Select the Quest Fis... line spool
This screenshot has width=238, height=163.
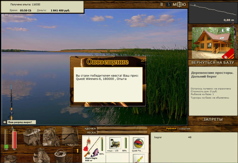(139, 143)
